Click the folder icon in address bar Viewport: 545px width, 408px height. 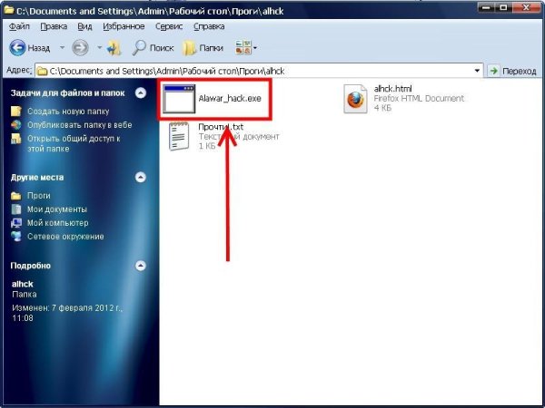pos(43,72)
